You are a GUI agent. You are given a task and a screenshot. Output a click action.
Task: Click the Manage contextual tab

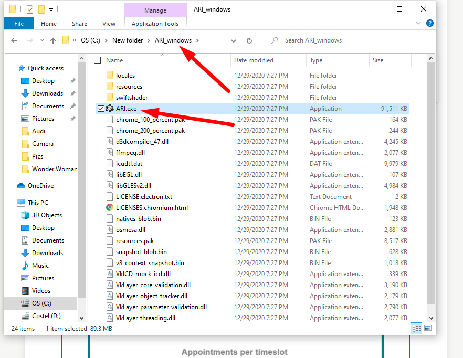pos(155,10)
